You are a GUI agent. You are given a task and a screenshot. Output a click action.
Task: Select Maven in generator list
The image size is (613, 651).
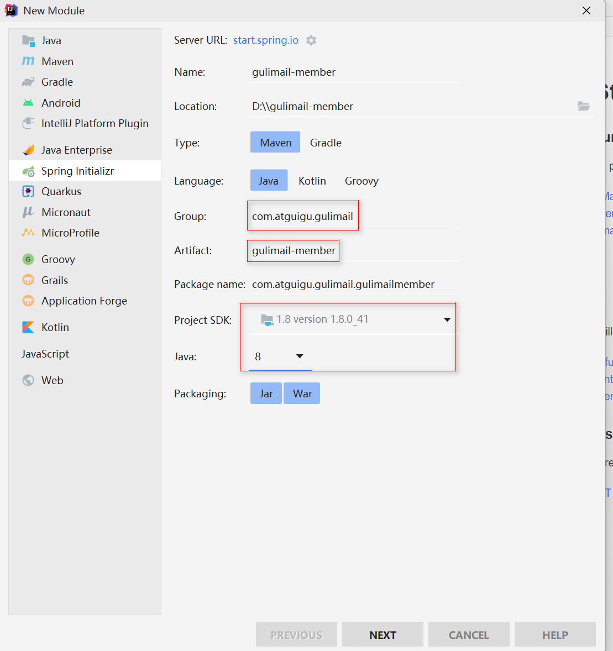[85, 61]
